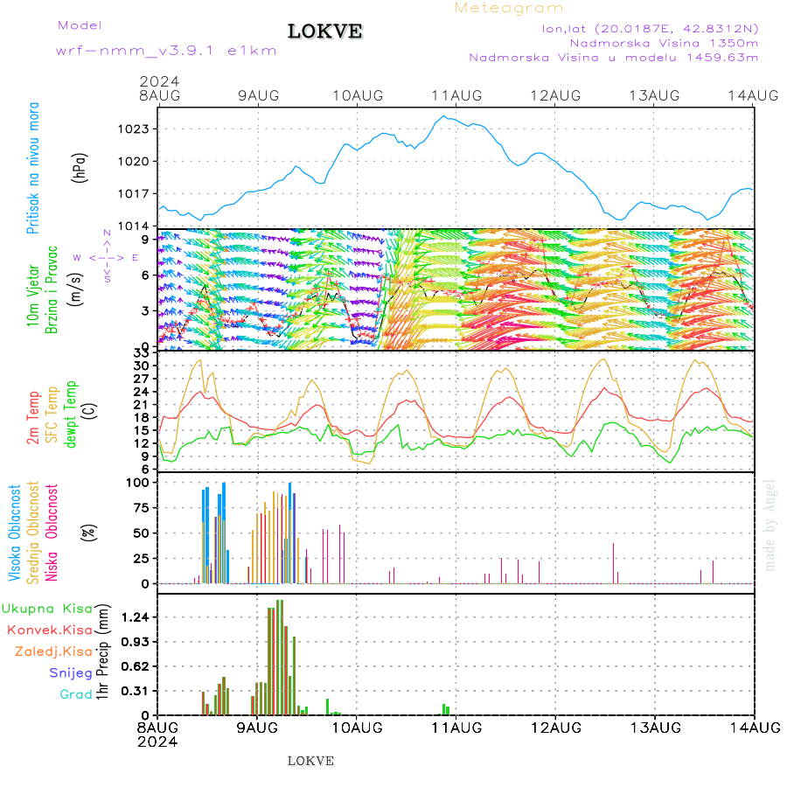Click the 75 cloud cover tick label

coord(141,508)
